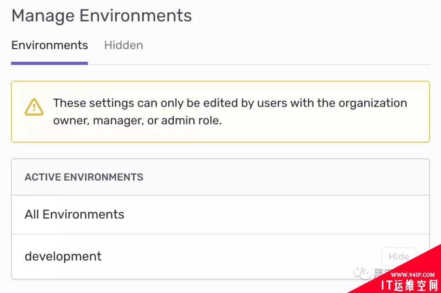
Task: Select the development environment name
Action: point(63,256)
